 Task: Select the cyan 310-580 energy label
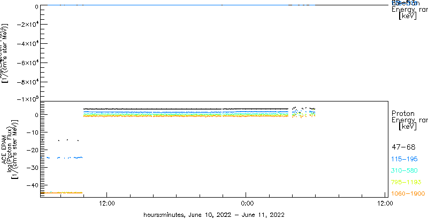click(405, 171)
